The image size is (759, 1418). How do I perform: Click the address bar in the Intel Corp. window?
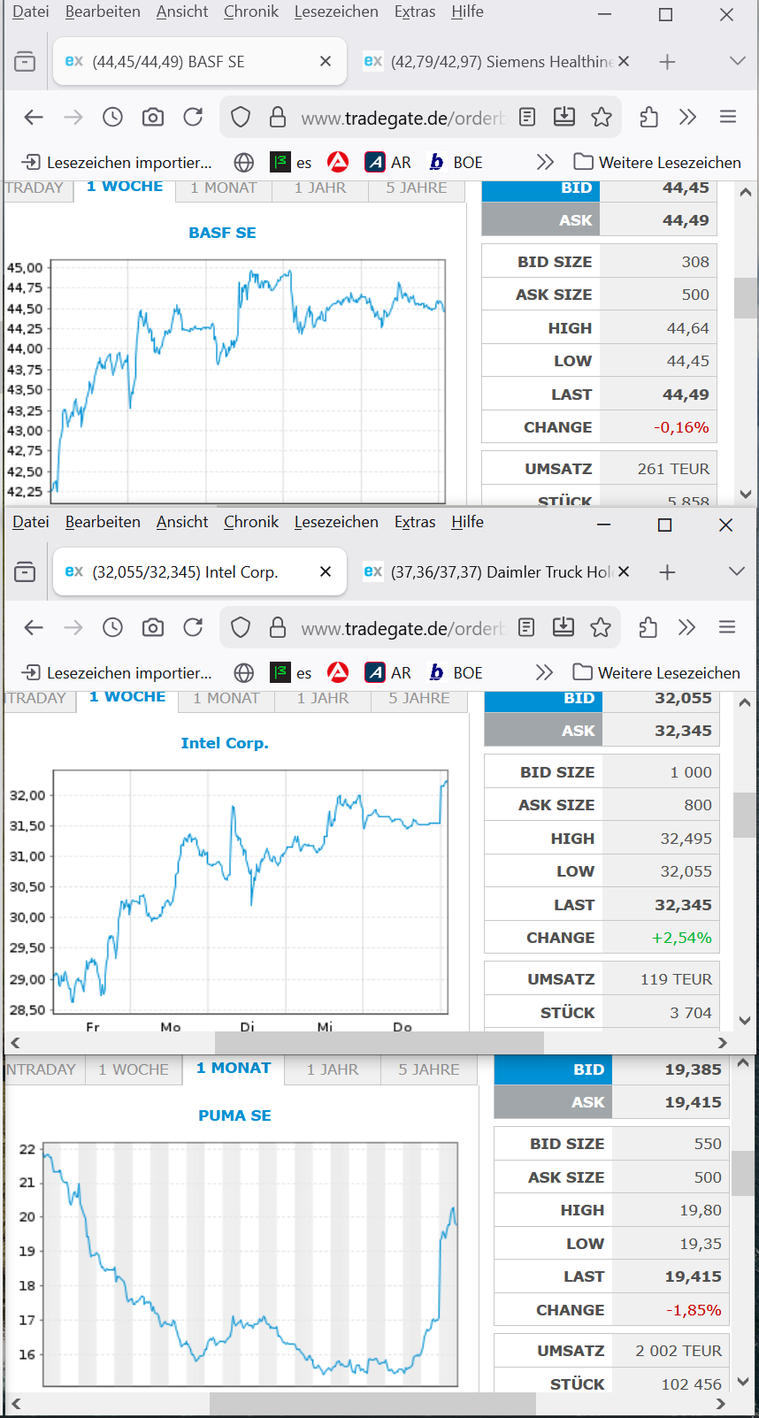[402, 628]
